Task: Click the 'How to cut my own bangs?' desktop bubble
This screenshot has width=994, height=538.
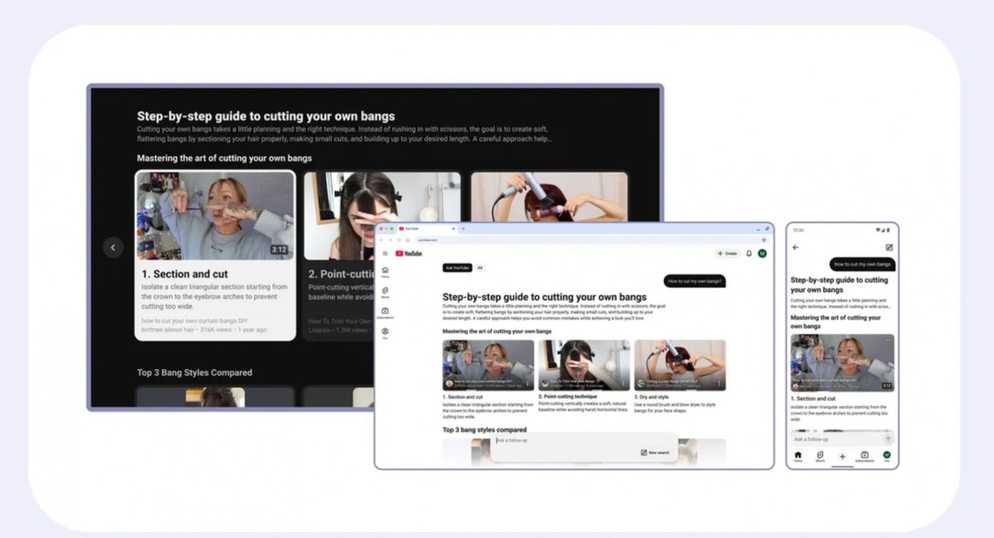Action: (695, 281)
